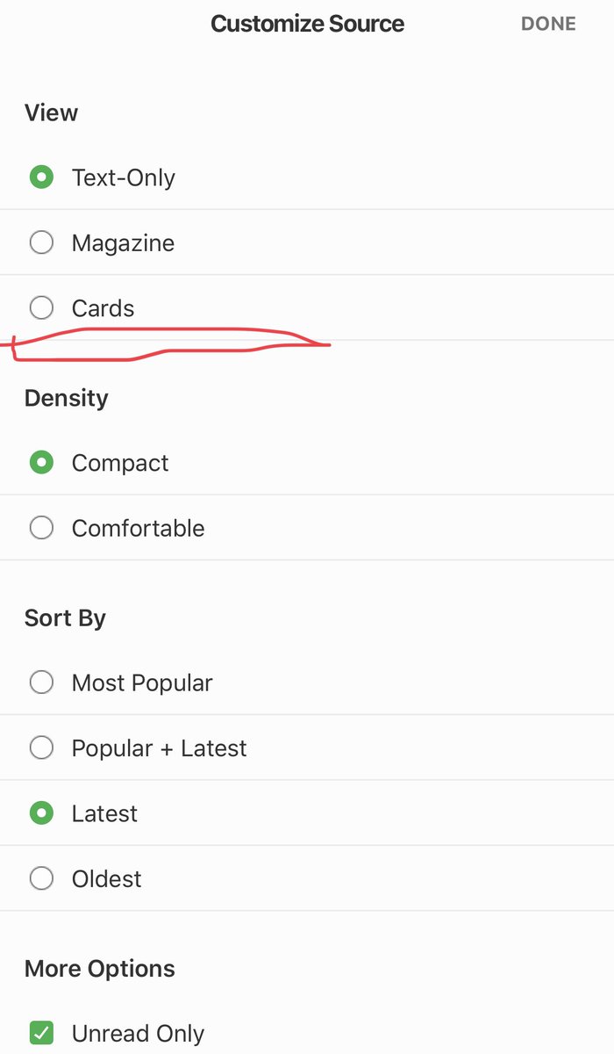Image resolution: width=614 pixels, height=1054 pixels.
Task: Click the More Options section heading
Action: [100, 969]
